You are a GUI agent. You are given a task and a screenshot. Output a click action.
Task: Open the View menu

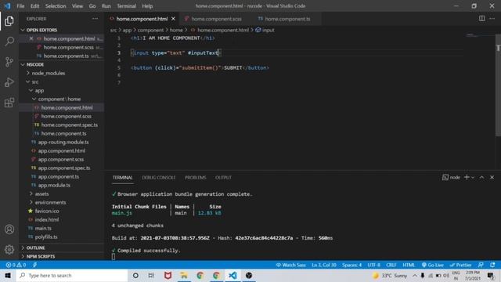[x=77, y=6]
